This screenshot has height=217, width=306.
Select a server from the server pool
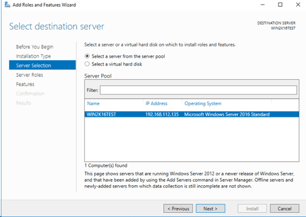[88, 56]
